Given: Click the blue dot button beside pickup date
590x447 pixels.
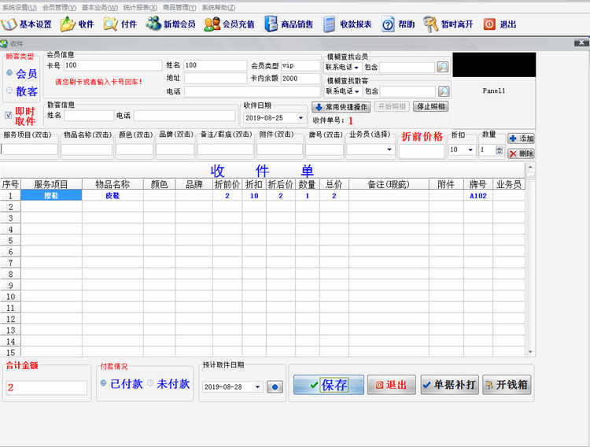Looking at the screenshot, I should 275,386.
